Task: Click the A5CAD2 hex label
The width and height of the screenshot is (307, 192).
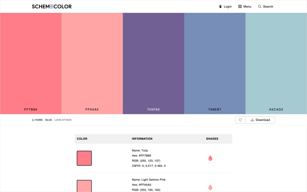Action: 276,109
